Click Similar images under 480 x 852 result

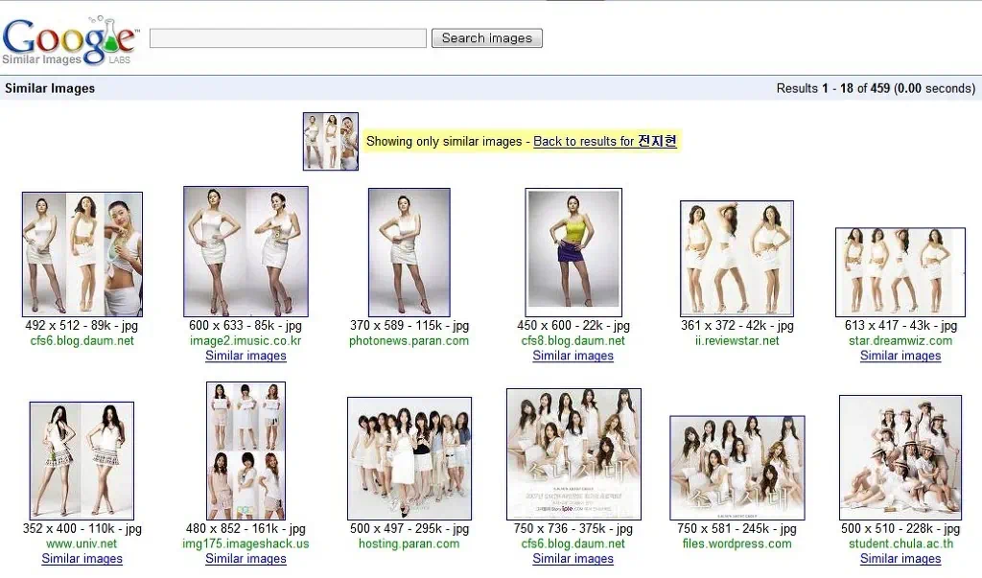click(245, 558)
